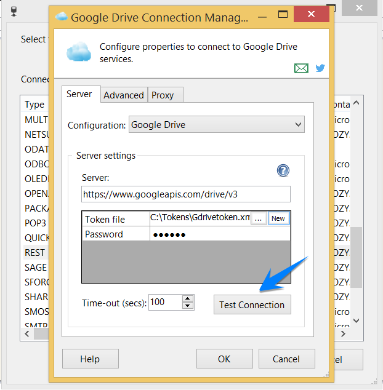Maximize the Google Drive Connection Manager dialog
Screen dimensions: 383x390
pyautogui.click(x=283, y=14)
